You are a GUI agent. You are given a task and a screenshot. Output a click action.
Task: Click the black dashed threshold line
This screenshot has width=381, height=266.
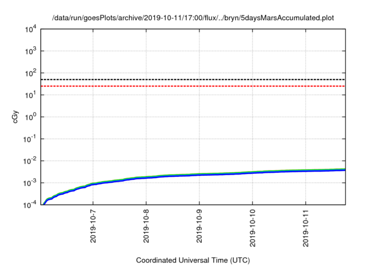click(x=193, y=80)
